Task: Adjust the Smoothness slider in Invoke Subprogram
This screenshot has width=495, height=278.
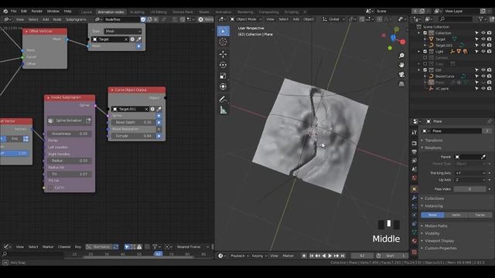Action: (x=70, y=134)
